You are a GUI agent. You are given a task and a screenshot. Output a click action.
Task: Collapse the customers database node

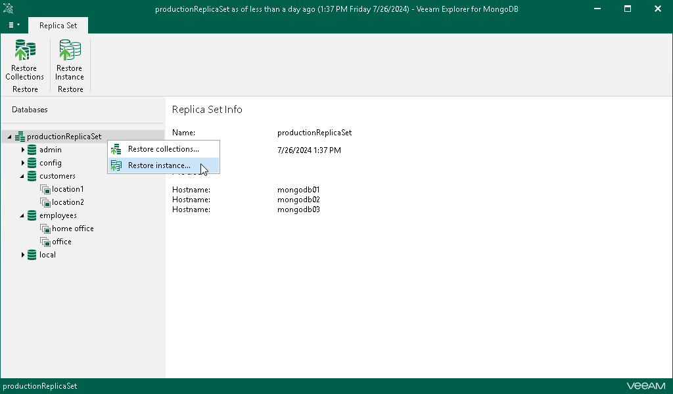pyautogui.click(x=22, y=176)
